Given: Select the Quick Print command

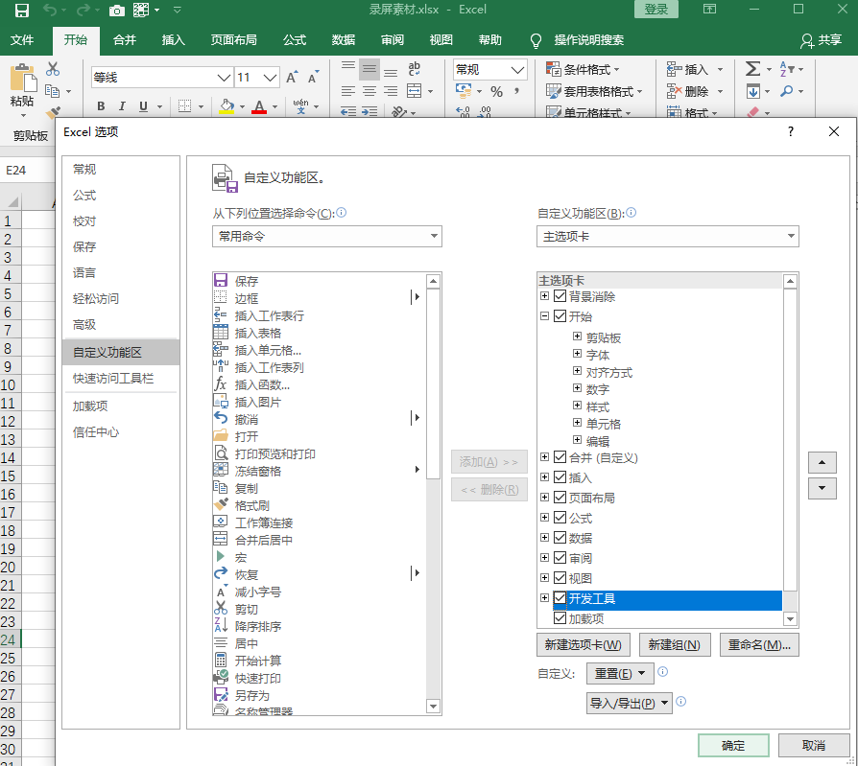Looking at the screenshot, I should 319,678.
